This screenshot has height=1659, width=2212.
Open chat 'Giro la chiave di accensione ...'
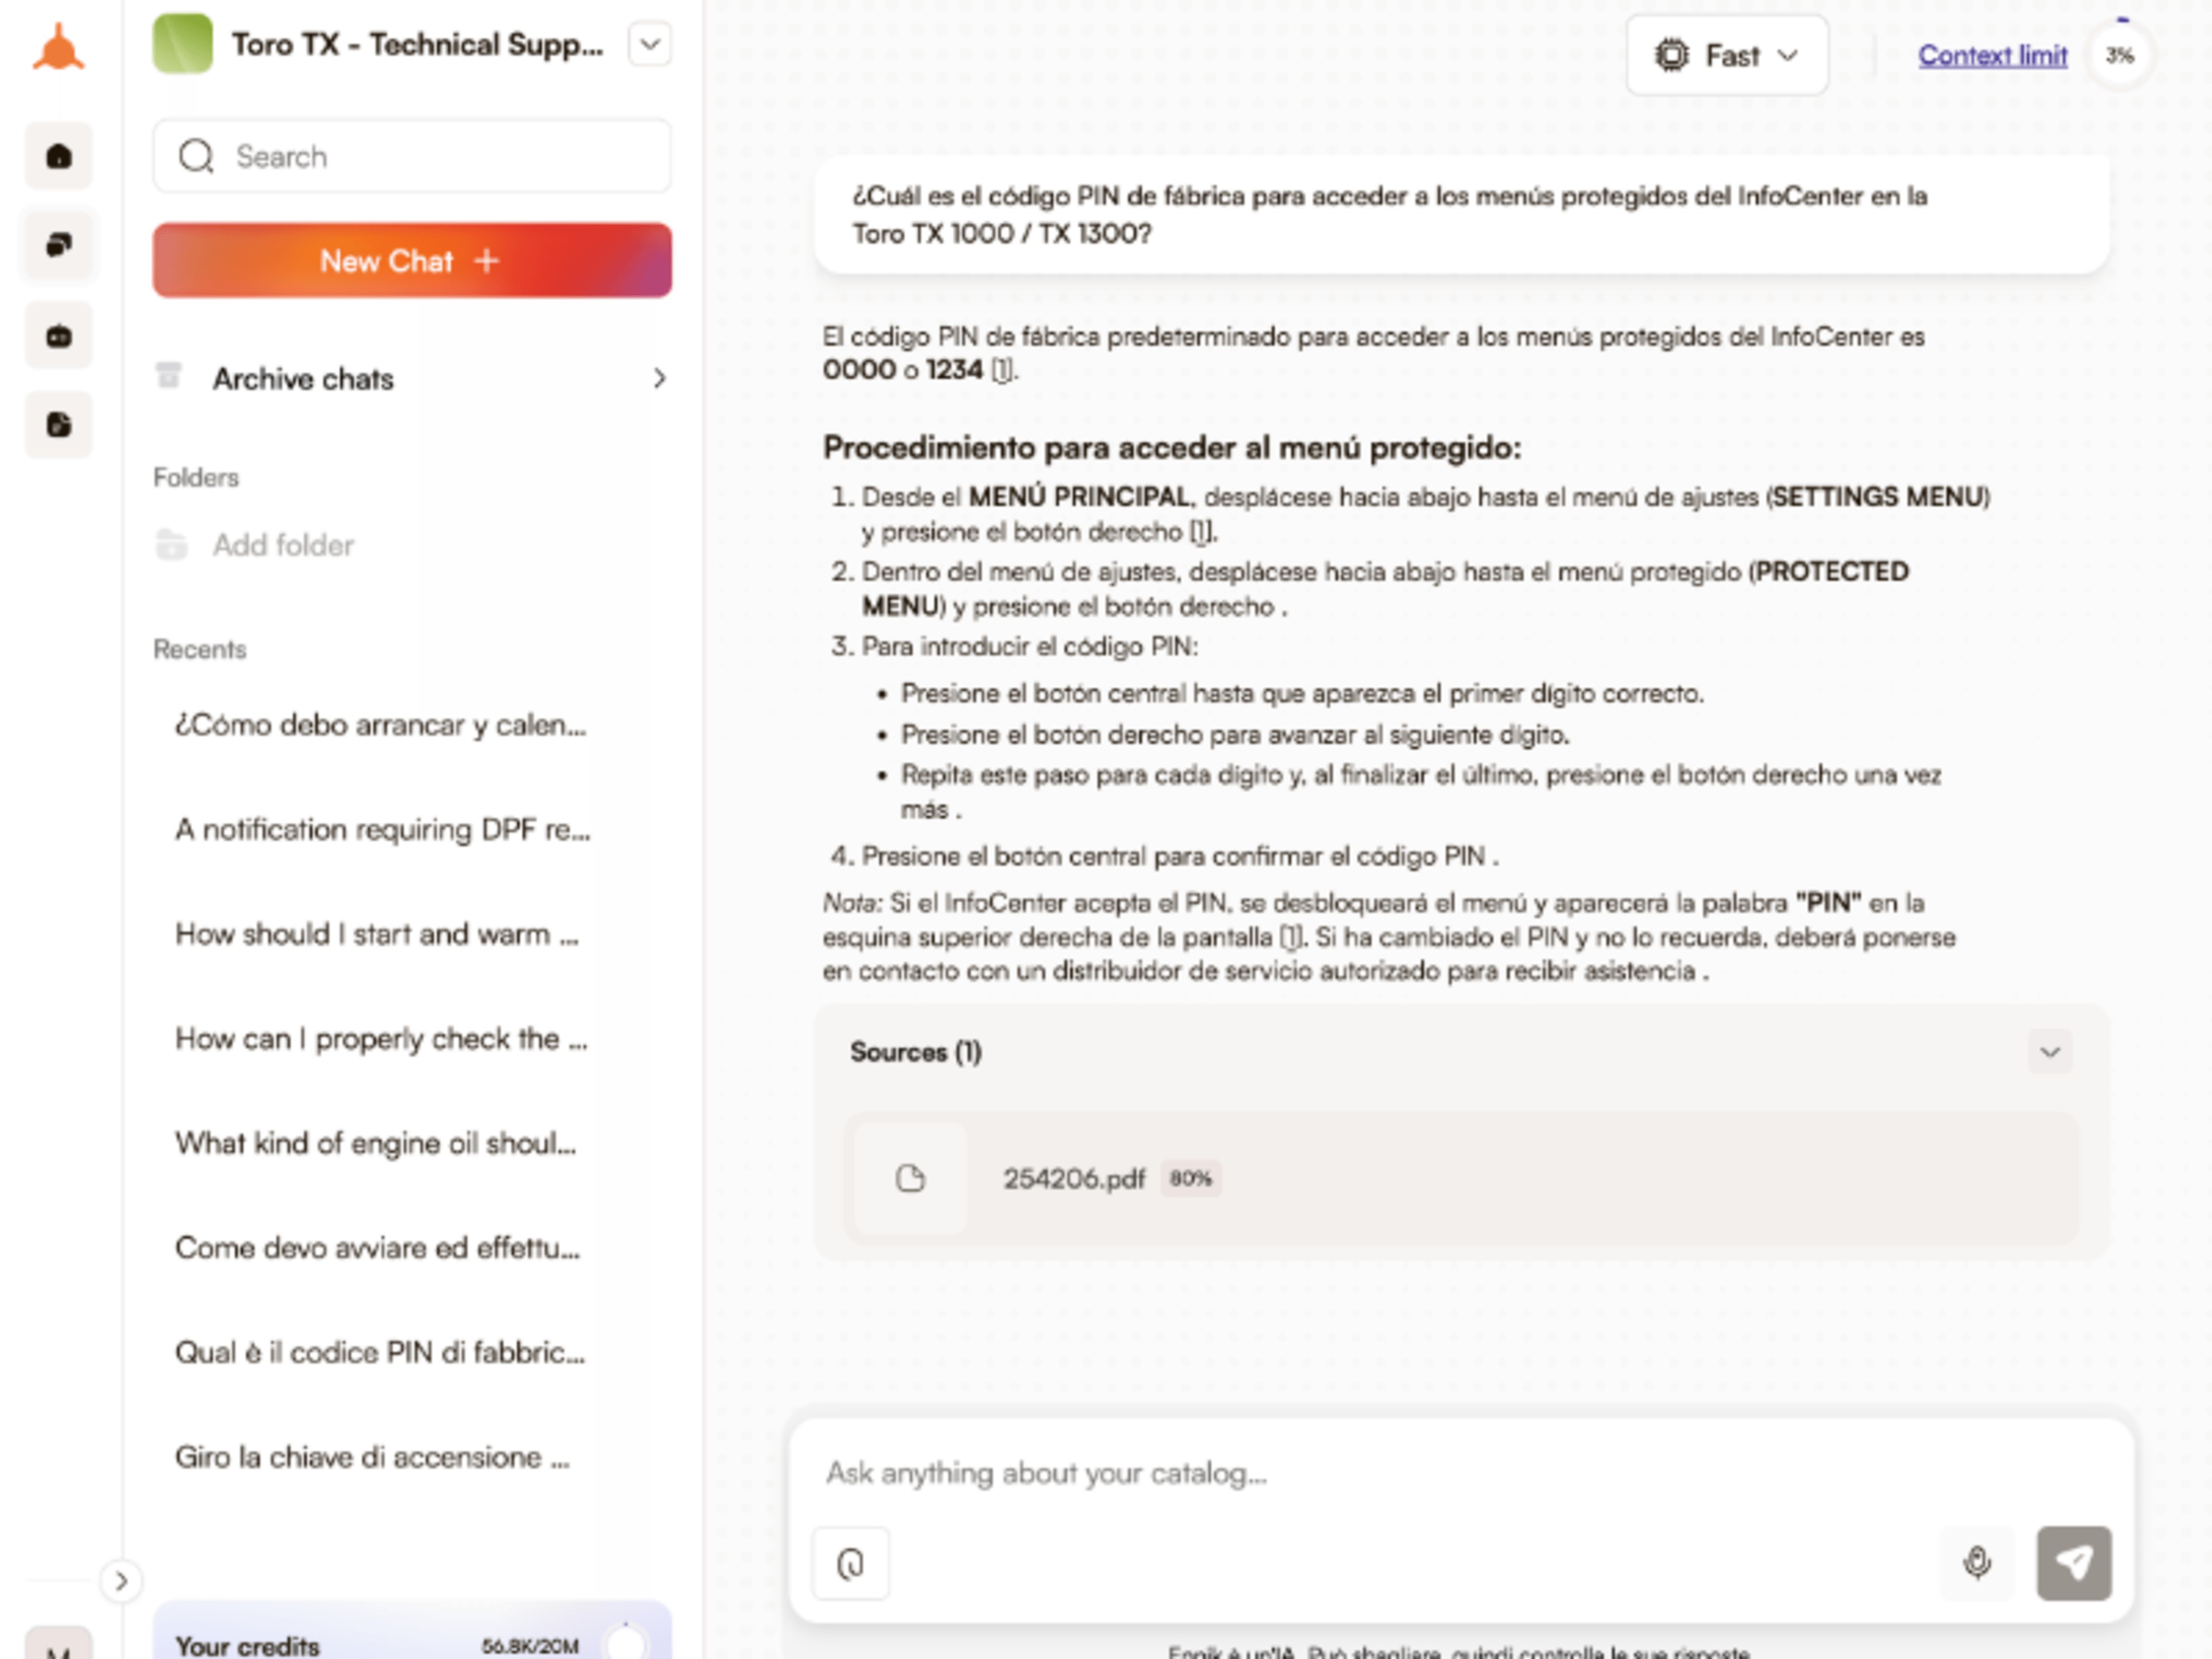point(372,1457)
